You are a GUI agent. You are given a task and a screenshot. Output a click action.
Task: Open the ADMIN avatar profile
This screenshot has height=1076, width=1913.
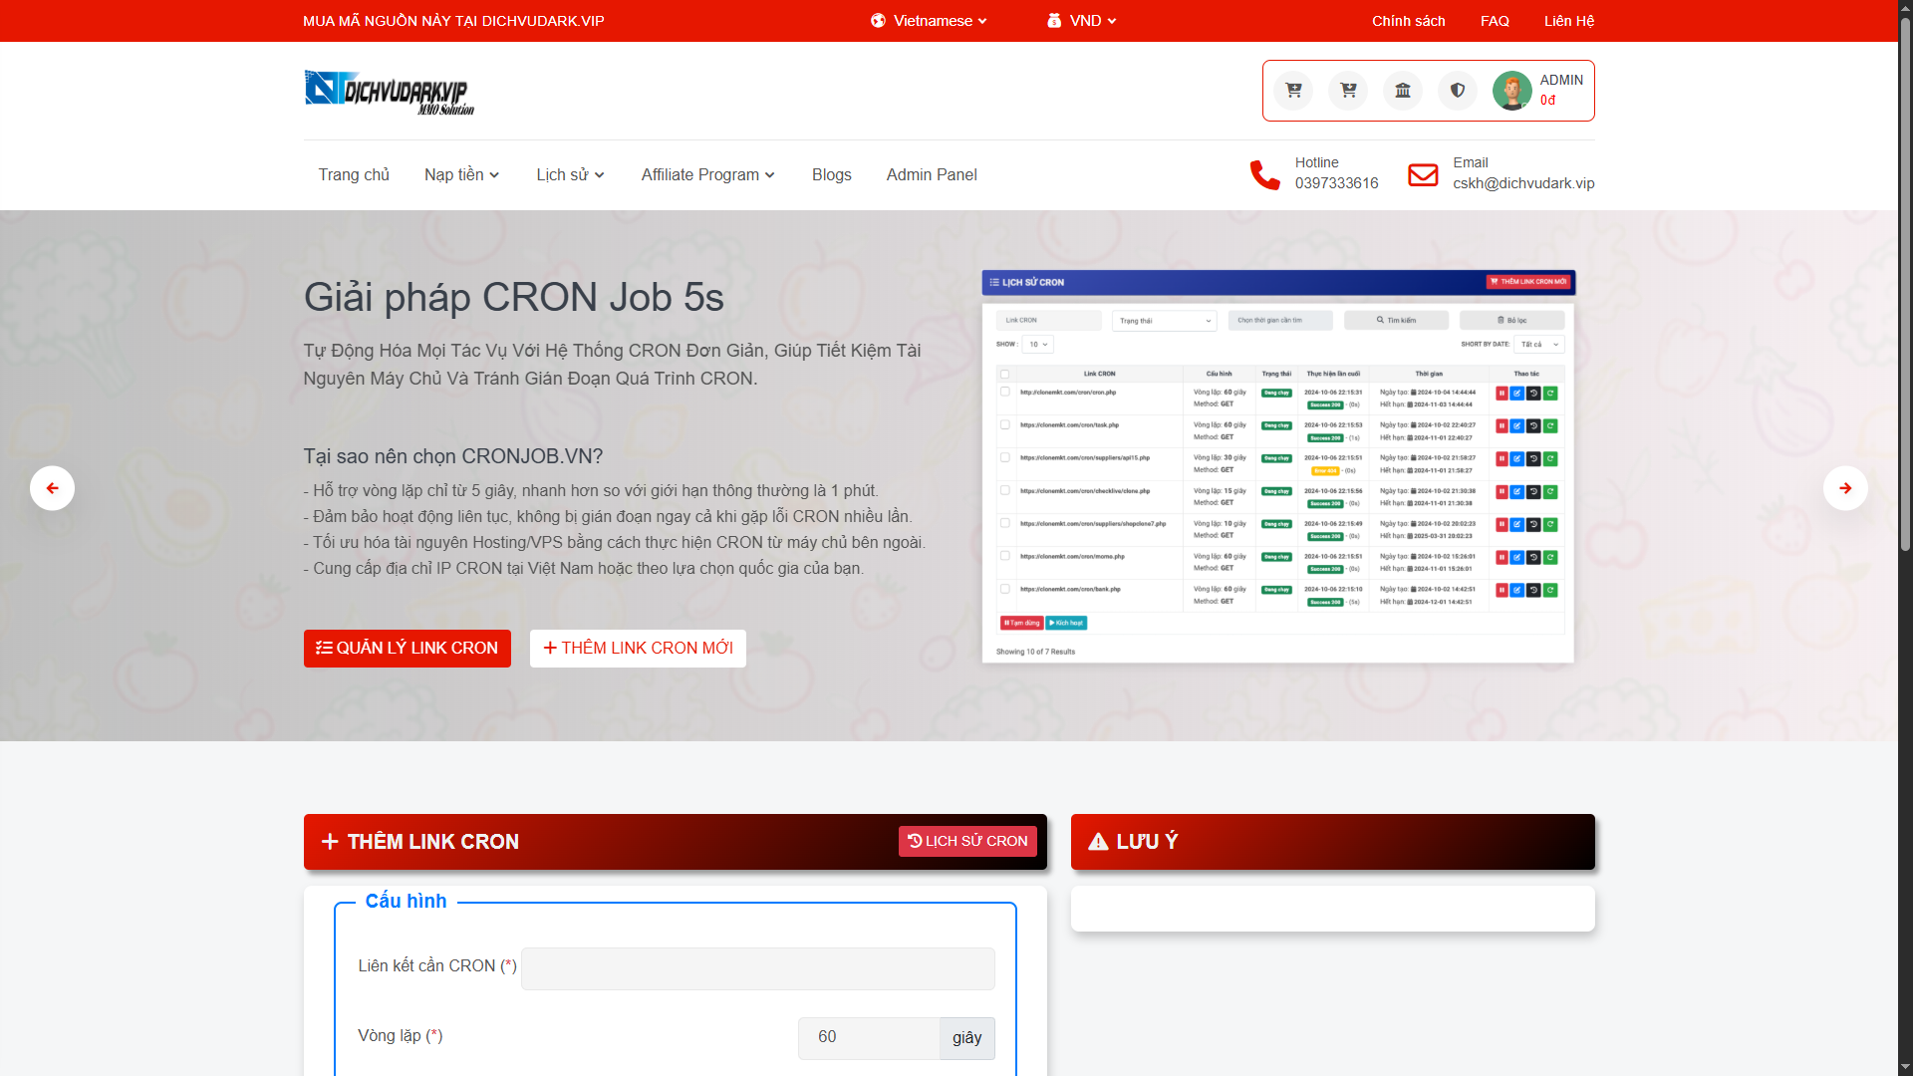1511,91
